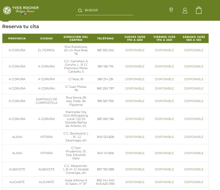Click phone number 981 355 202
This screenshot has height=190, width=220.
[x=105, y=50]
